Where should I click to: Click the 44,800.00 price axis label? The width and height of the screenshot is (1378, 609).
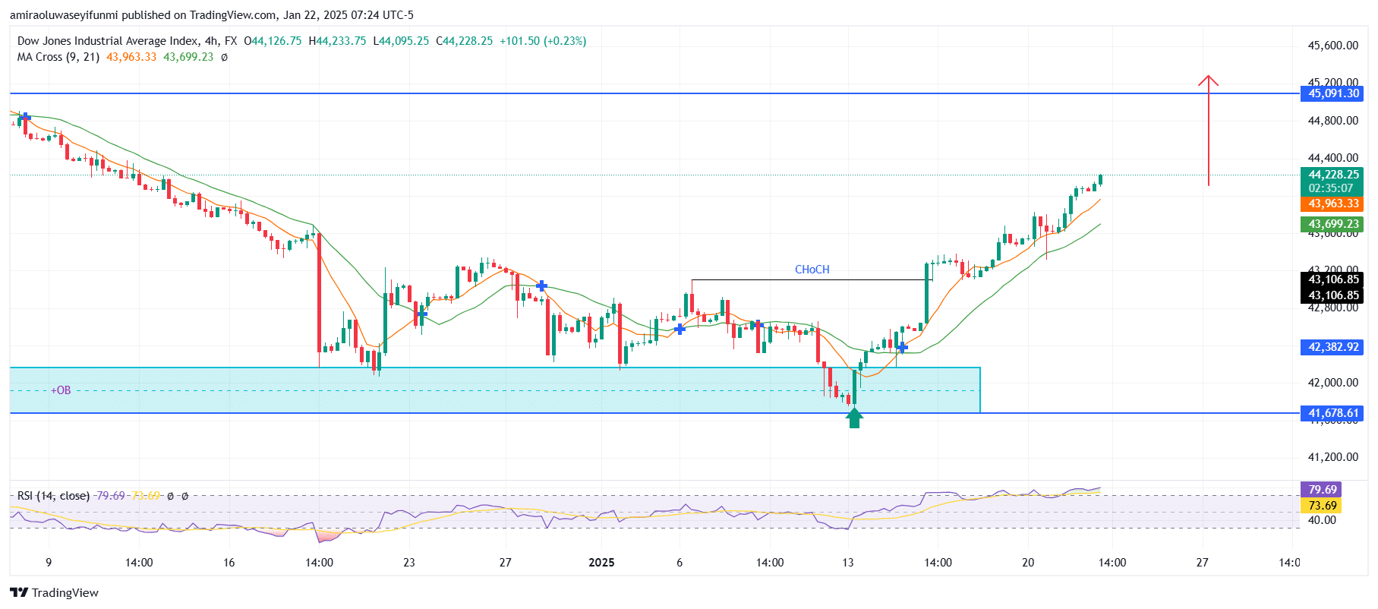[1333, 121]
